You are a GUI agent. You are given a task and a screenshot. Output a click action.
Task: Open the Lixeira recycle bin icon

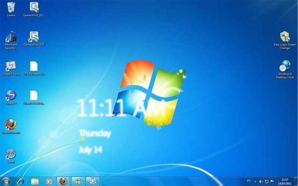point(11,9)
